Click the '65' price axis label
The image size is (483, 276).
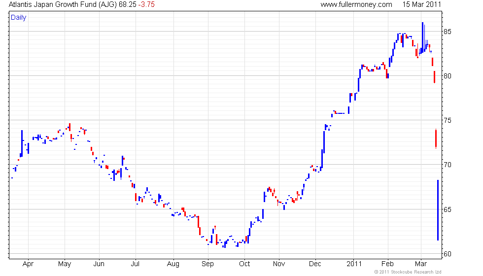pyautogui.click(x=448, y=209)
